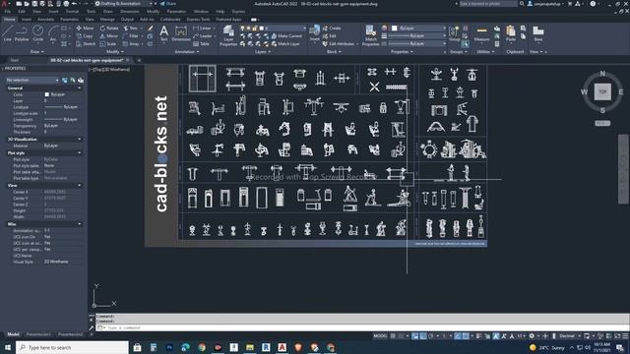Click the Mirror command
The height and width of the screenshot is (354, 630).
tap(109, 36)
